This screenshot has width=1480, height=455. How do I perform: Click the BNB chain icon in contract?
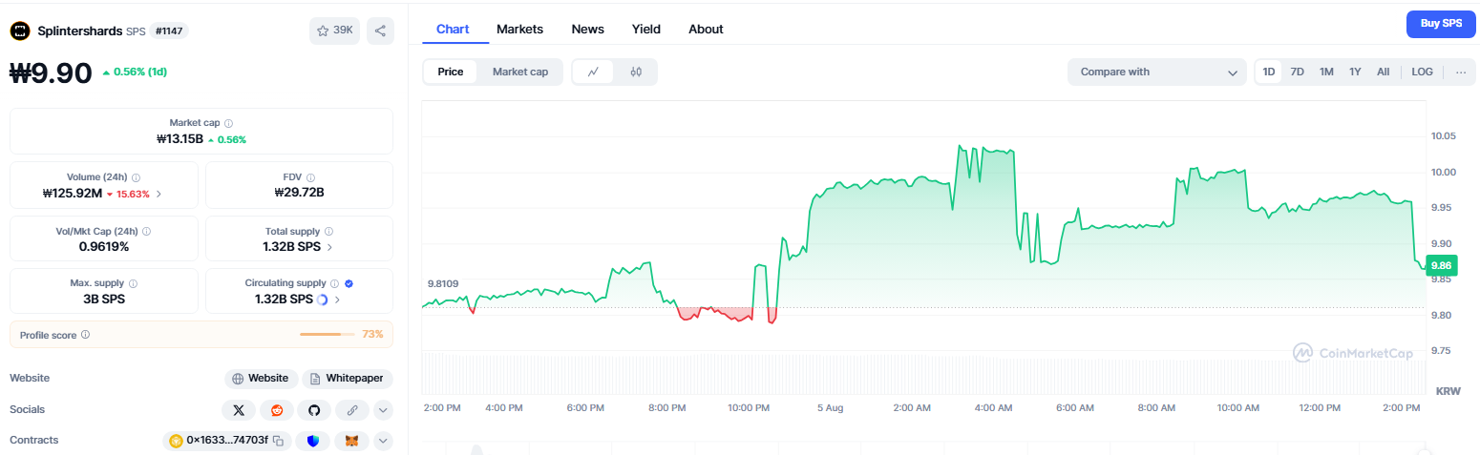coord(176,441)
